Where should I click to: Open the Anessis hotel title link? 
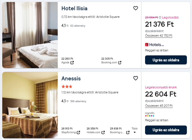[71, 78]
